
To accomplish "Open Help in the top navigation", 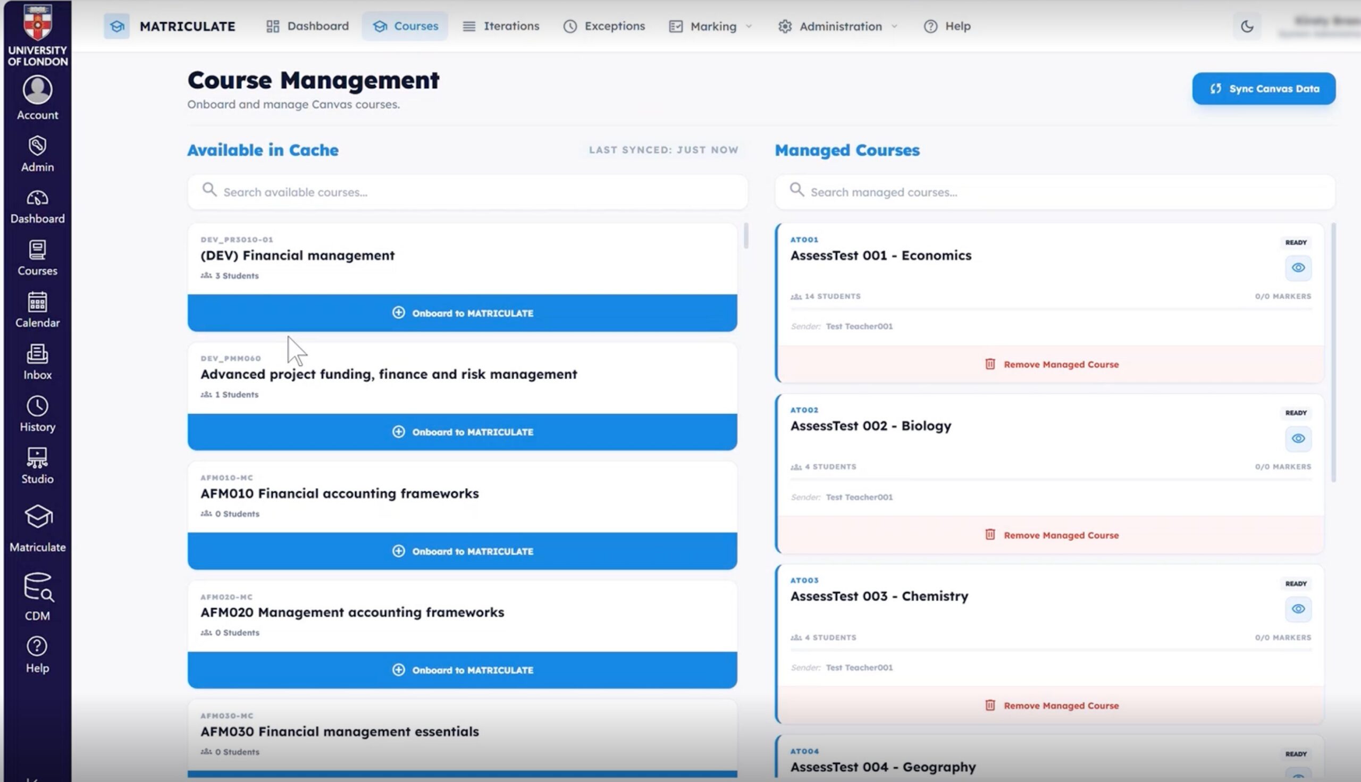I will point(947,26).
